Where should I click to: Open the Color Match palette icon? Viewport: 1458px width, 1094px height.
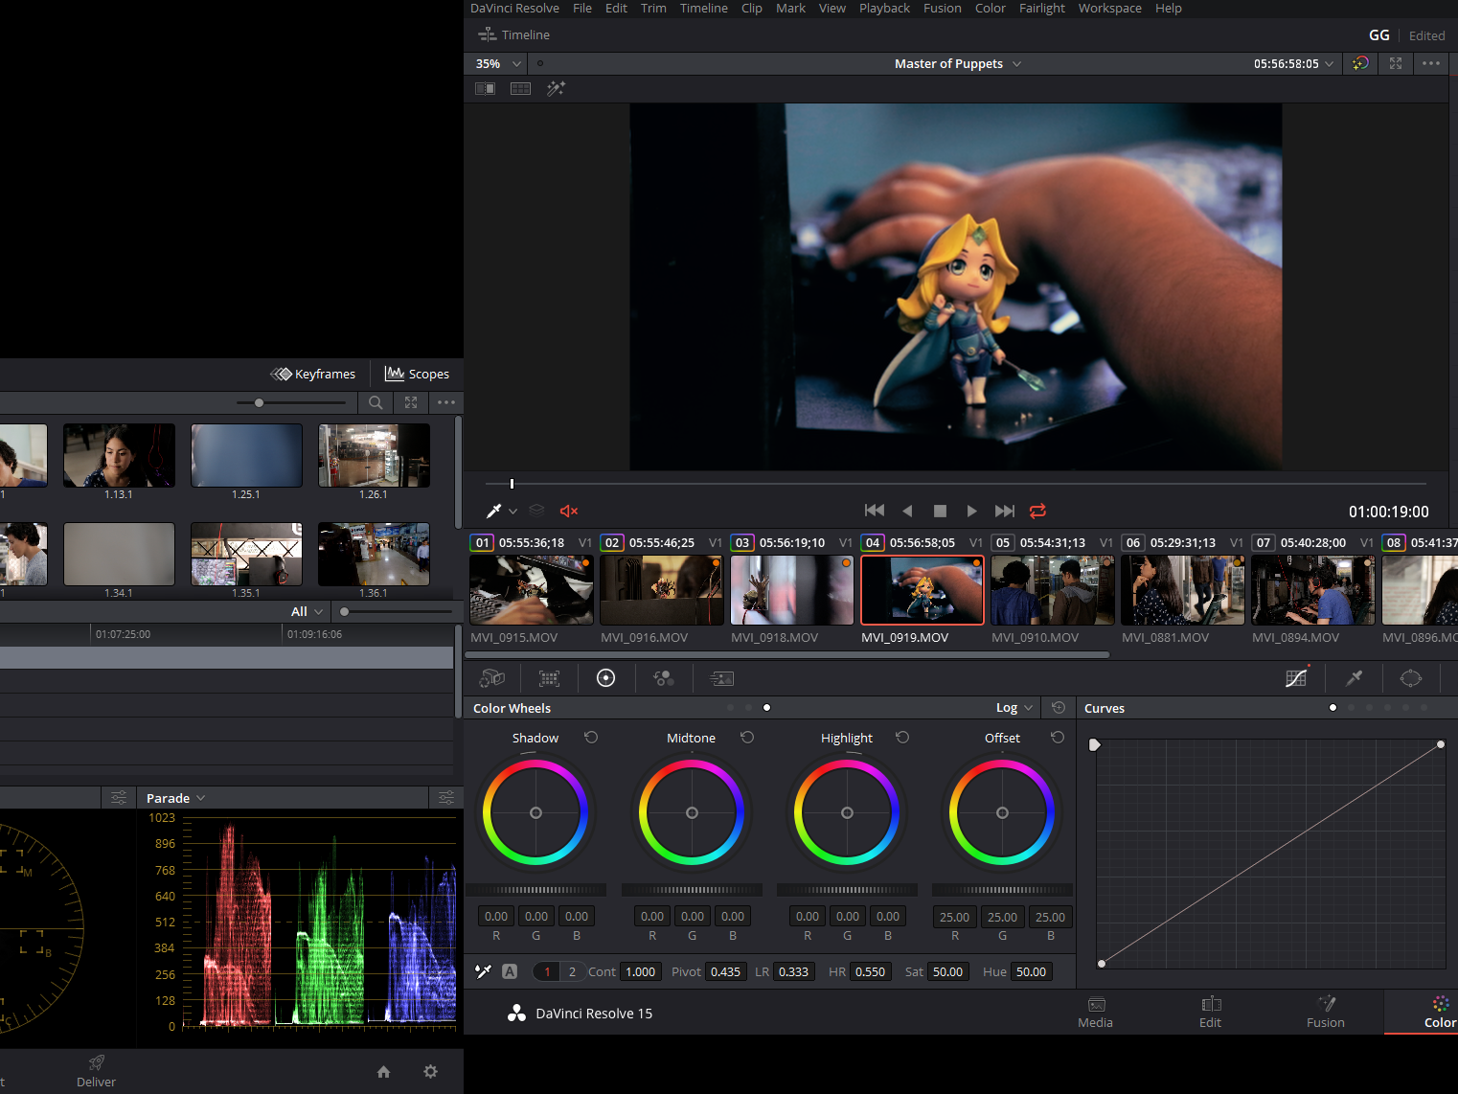pos(549,678)
